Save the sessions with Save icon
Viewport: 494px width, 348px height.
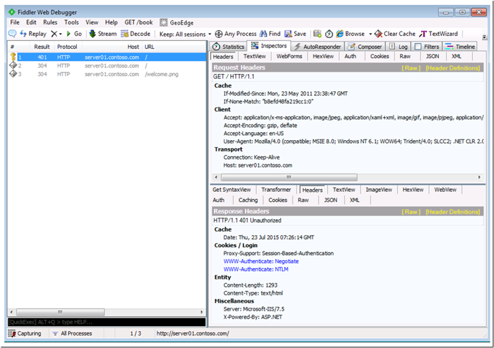point(295,34)
